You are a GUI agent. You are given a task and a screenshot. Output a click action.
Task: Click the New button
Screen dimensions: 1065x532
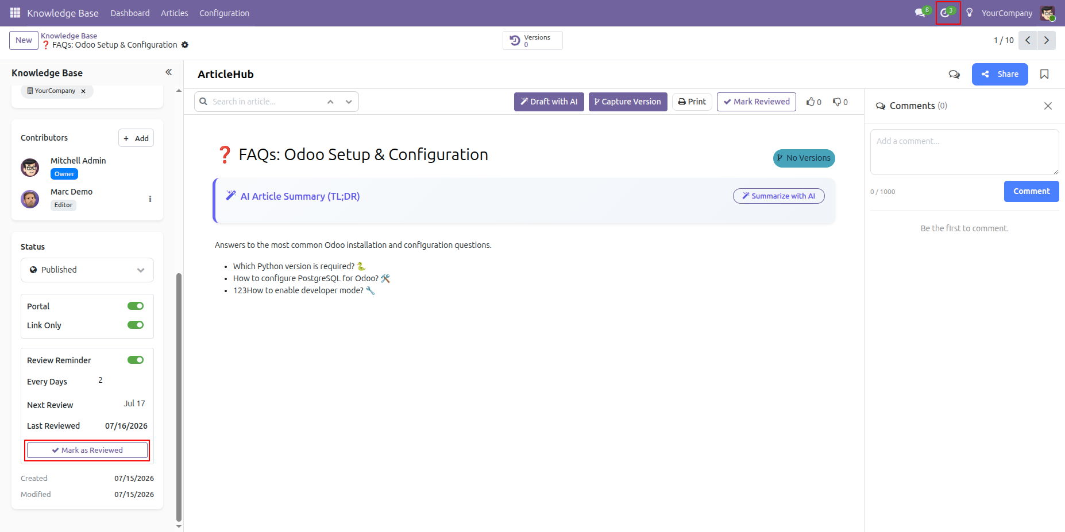coord(24,40)
